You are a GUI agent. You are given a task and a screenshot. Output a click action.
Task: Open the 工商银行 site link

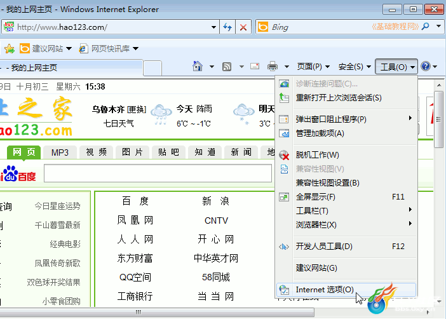pos(135,296)
